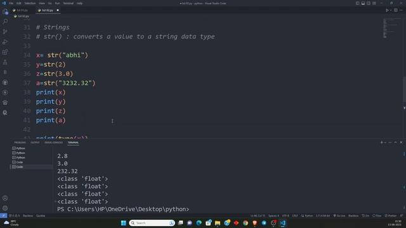Viewport: 406px width, 228px height.
Task: Open the editor's More Actions ellipsis menu
Action: click(401, 10)
